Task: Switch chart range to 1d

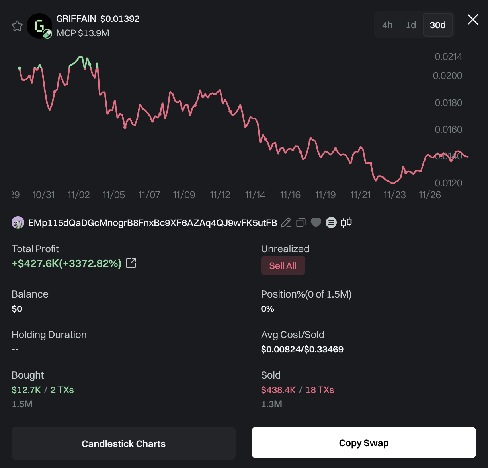Action: [x=411, y=25]
